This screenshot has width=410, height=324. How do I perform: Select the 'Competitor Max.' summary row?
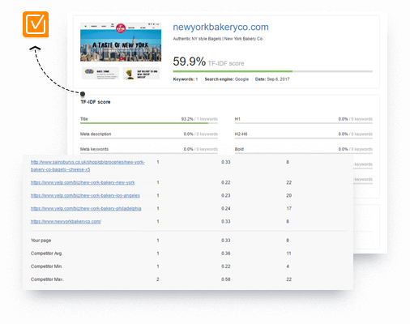pyautogui.click(x=188, y=279)
